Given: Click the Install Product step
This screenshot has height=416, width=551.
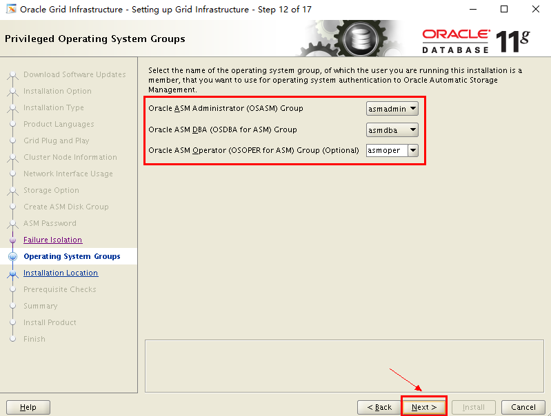Looking at the screenshot, I should pyautogui.click(x=50, y=322).
